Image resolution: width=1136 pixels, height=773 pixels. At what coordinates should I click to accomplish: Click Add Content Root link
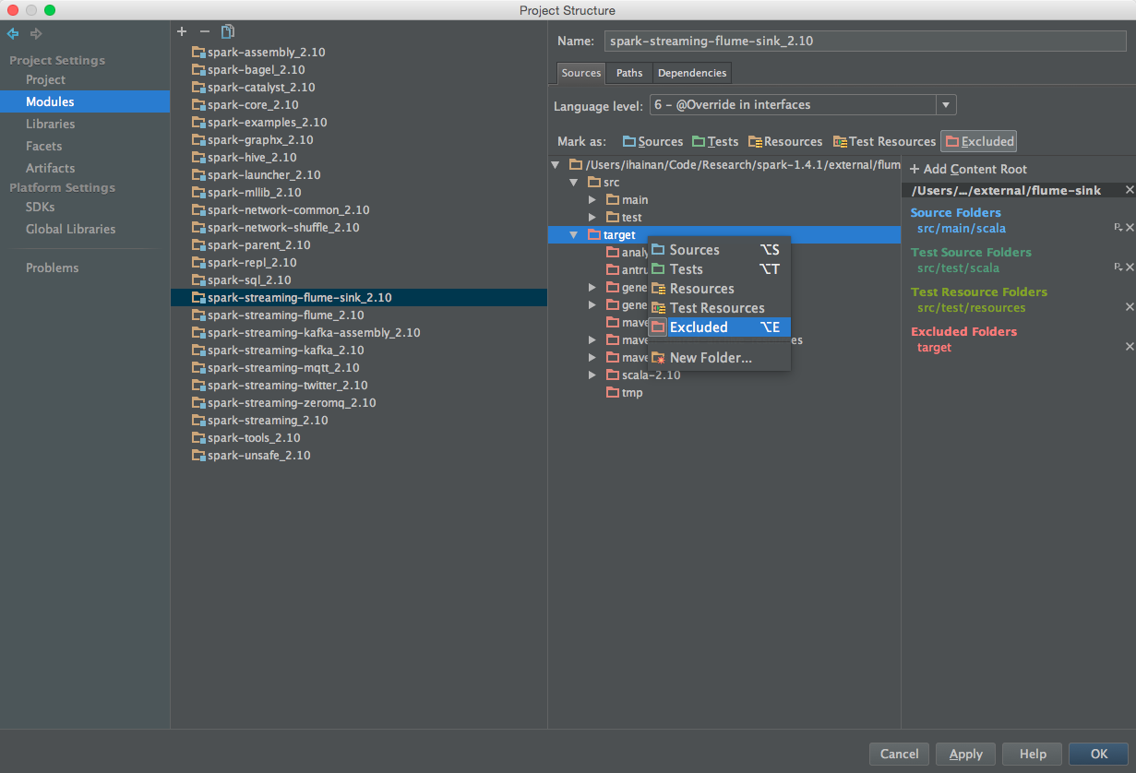tap(968, 169)
